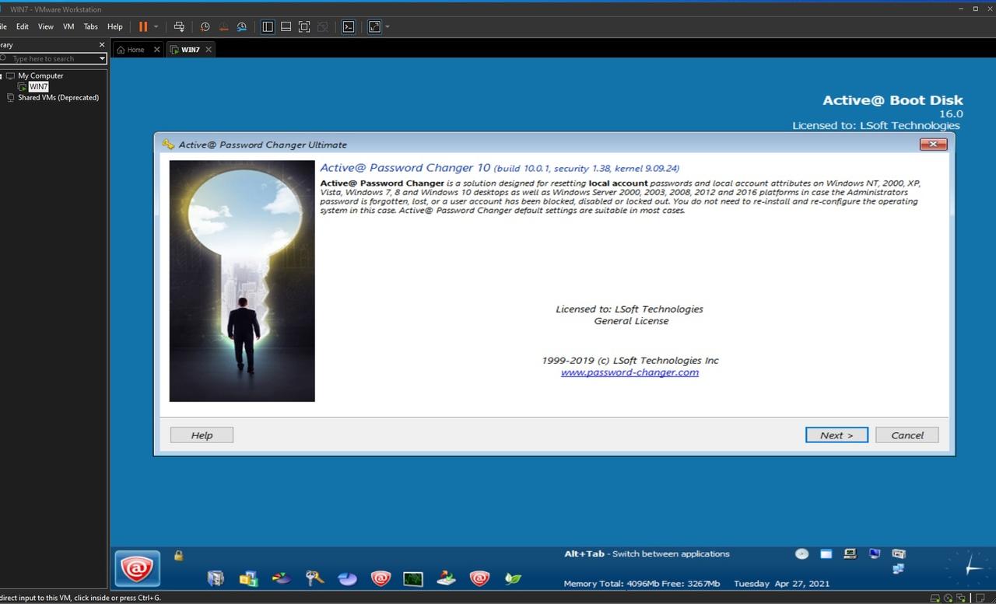Open the keys Password Changer icon
Viewport: 996px width, 604px height.
pyautogui.click(x=314, y=578)
